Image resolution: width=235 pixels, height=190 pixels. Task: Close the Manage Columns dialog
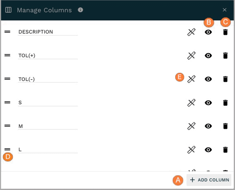(225, 10)
